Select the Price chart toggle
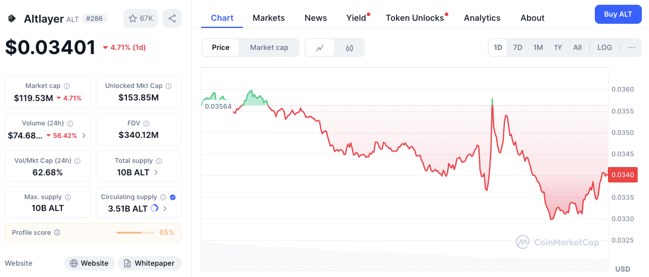The width and height of the screenshot is (649, 277). (x=220, y=48)
